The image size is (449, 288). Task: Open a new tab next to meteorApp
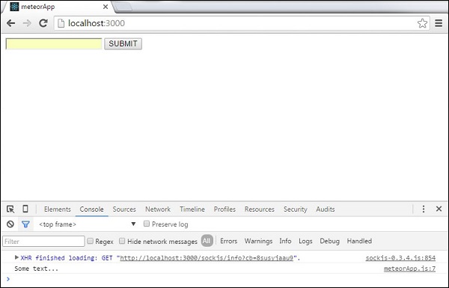tap(123, 7)
